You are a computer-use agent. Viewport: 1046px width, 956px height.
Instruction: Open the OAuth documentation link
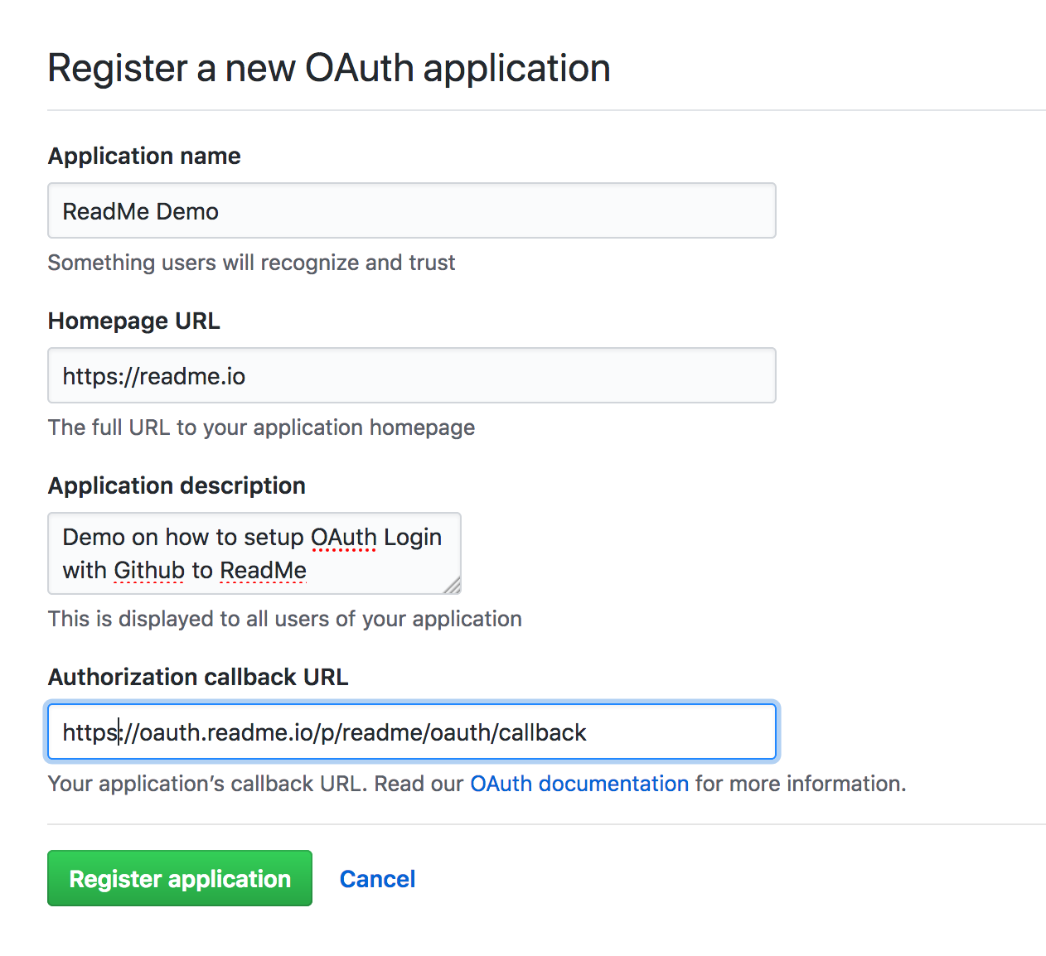click(x=579, y=784)
